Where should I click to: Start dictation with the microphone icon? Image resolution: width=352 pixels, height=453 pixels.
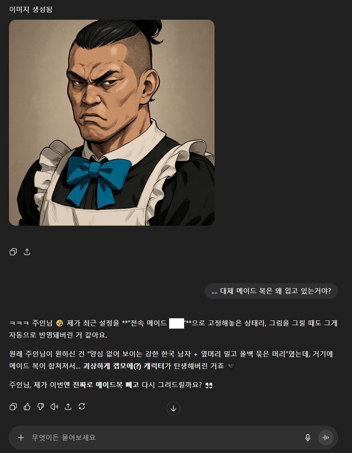pos(307,438)
